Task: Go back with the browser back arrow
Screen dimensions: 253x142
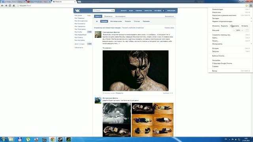Action: coord(2,6)
